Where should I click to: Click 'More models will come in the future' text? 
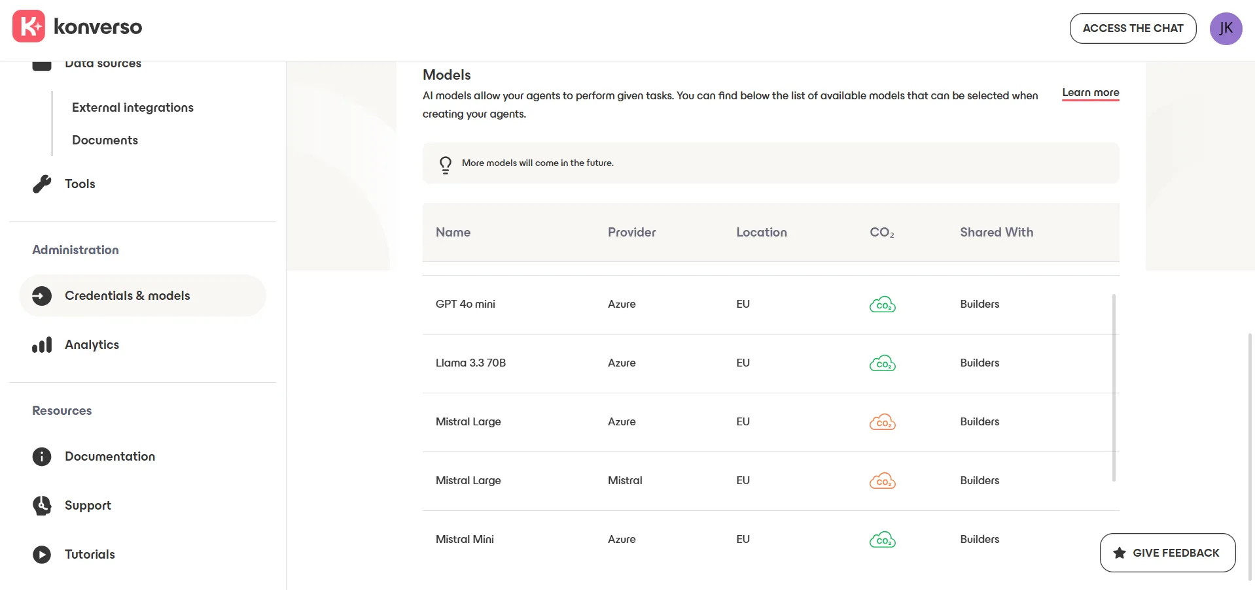(x=538, y=163)
